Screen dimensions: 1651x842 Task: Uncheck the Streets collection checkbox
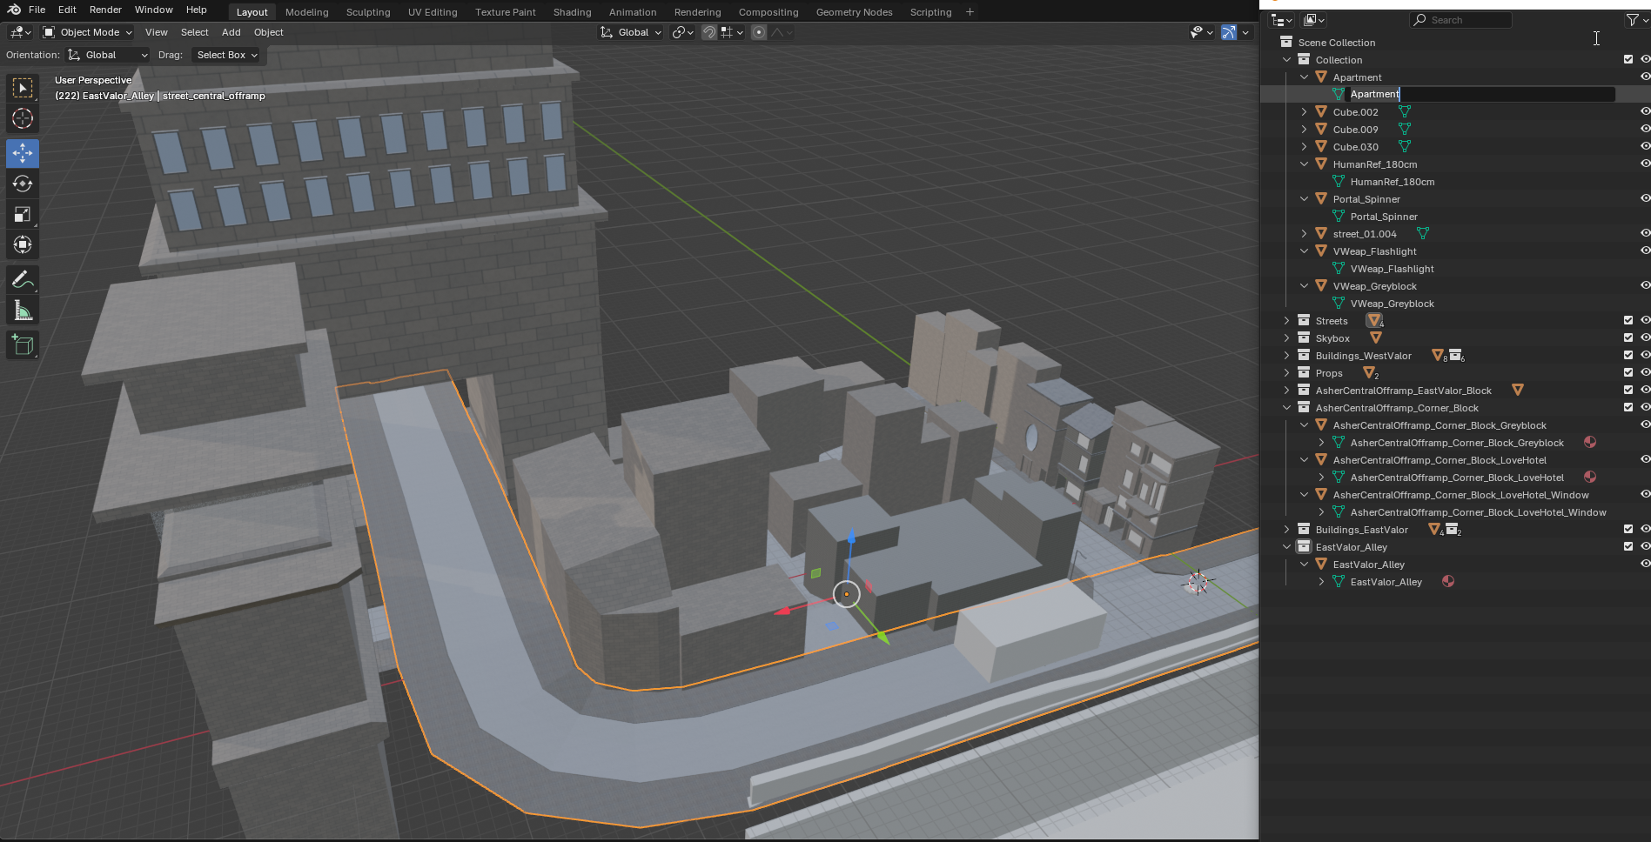(x=1628, y=321)
